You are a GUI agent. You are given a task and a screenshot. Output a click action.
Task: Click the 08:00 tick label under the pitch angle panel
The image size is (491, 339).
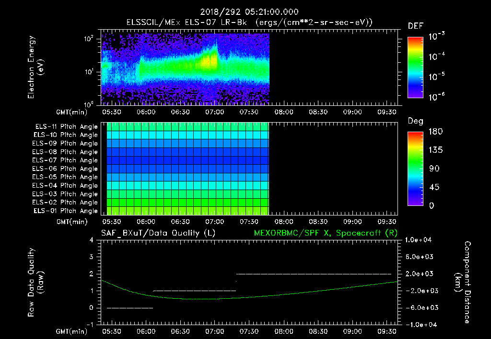click(x=284, y=222)
